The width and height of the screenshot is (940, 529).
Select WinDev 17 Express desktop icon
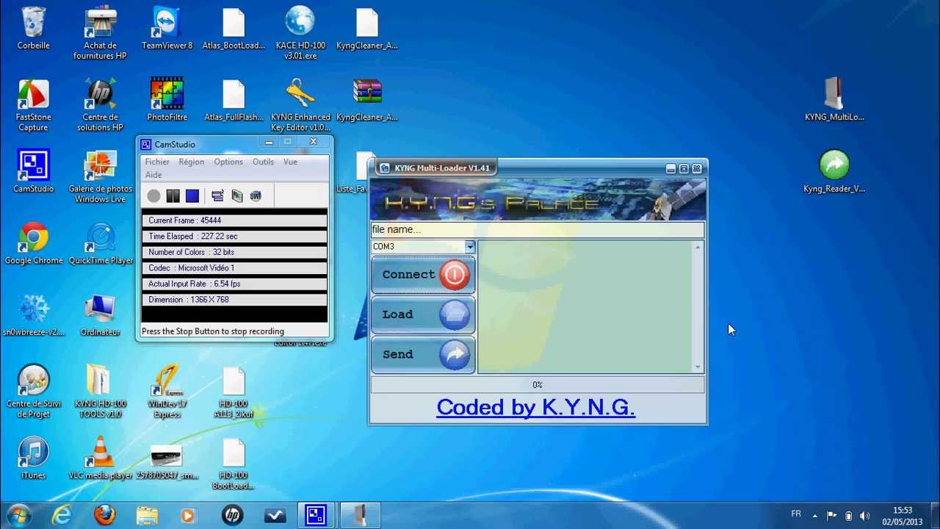pos(167,392)
